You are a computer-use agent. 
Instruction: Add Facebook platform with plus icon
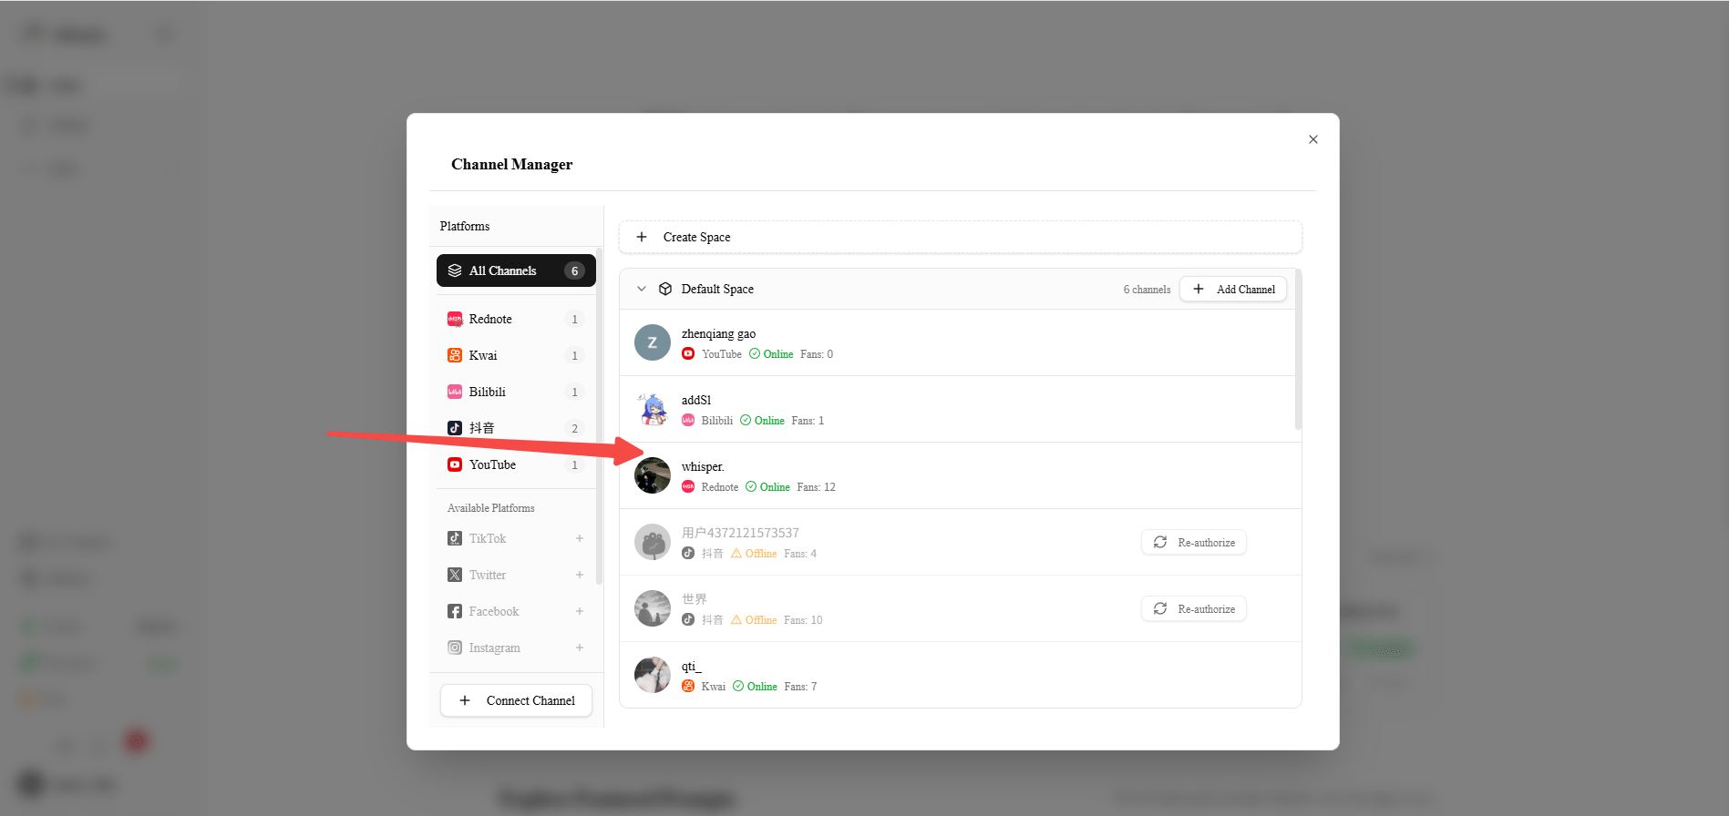pos(579,611)
